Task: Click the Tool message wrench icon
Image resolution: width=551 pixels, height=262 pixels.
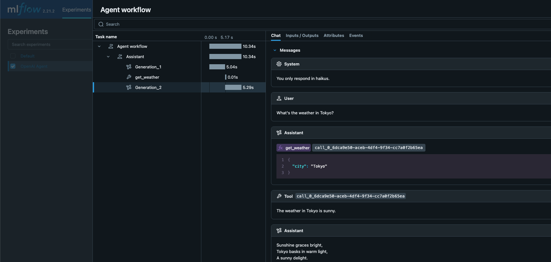Action: click(x=279, y=196)
